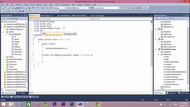Open the Analyze menu
This screenshot has width=190, height=107.
point(80,5)
